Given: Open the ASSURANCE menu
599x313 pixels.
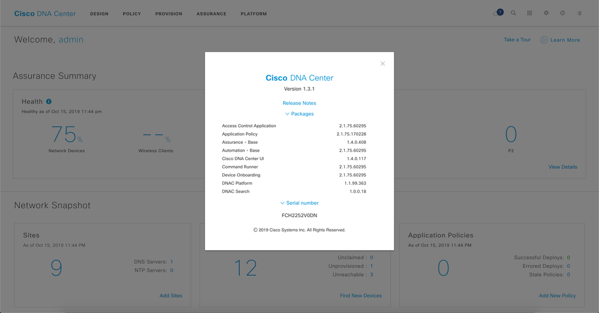Looking at the screenshot, I should click(211, 14).
